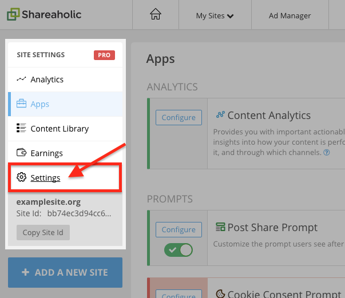Image resolution: width=345 pixels, height=298 pixels.
Task: Open Settings in the sidebar
Action: [65, 177]
